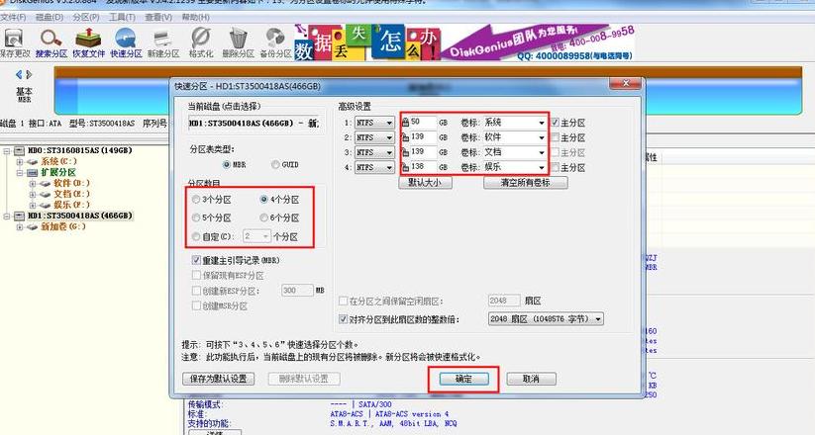Close the 快速分区 dialog with the X button
Viewport: 815px width, 435px height.
coord(625,84)
